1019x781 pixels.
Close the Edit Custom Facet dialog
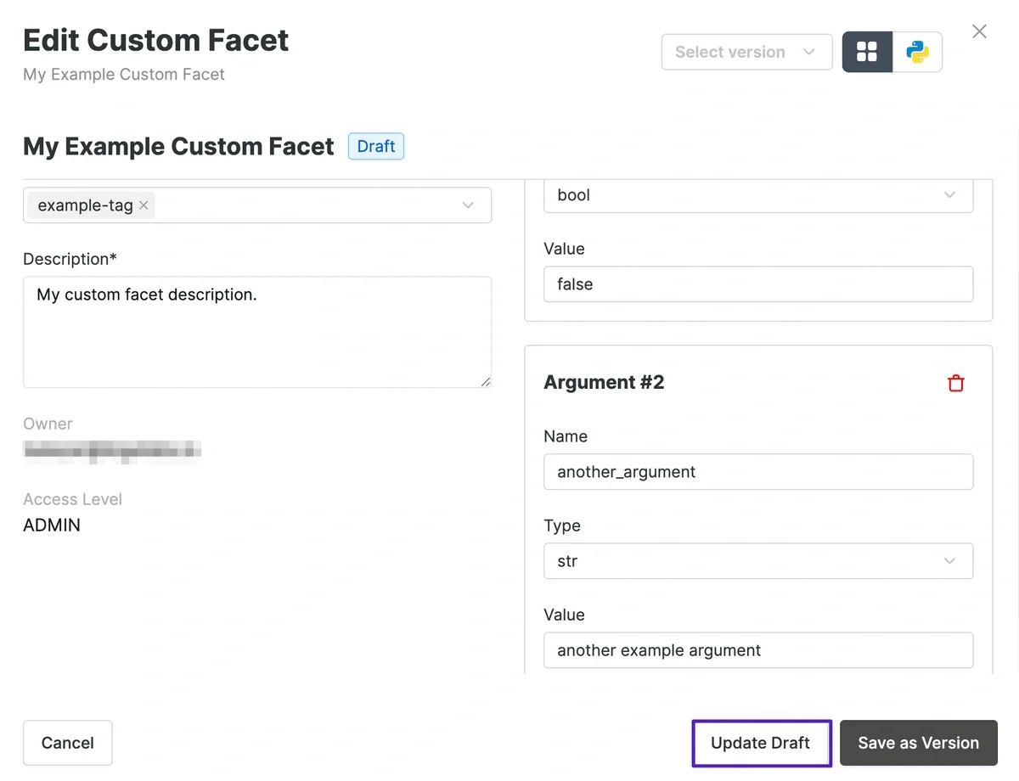tap(979, 31)
